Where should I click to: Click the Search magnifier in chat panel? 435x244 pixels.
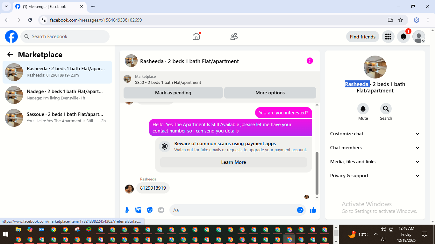coord(386,109)
